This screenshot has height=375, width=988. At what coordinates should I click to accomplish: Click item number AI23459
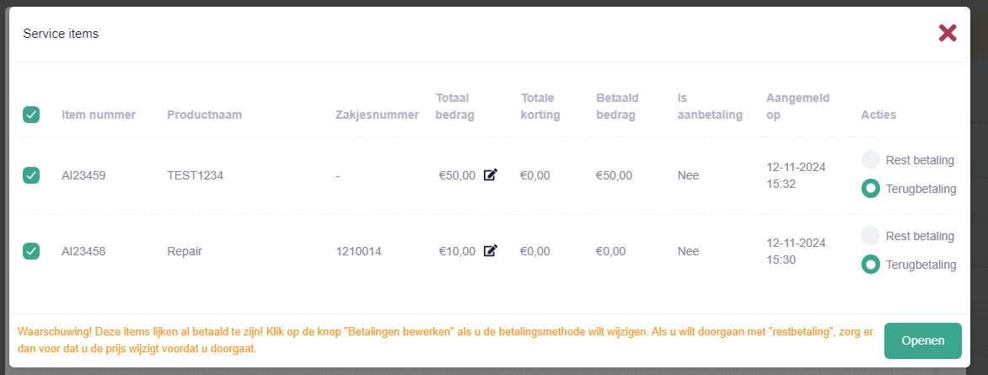pyautogui.click(x=83, y=176)
